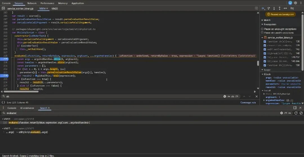Image resolution: width=304 pixels, height=157 pixels.
Task: Toggle drawer side-by-side layout icon
Action: 295,108
